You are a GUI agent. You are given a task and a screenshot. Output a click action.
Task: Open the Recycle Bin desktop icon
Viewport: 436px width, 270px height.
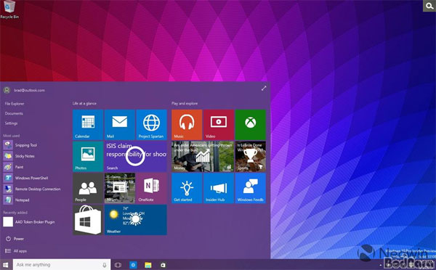tap(9, 9)
